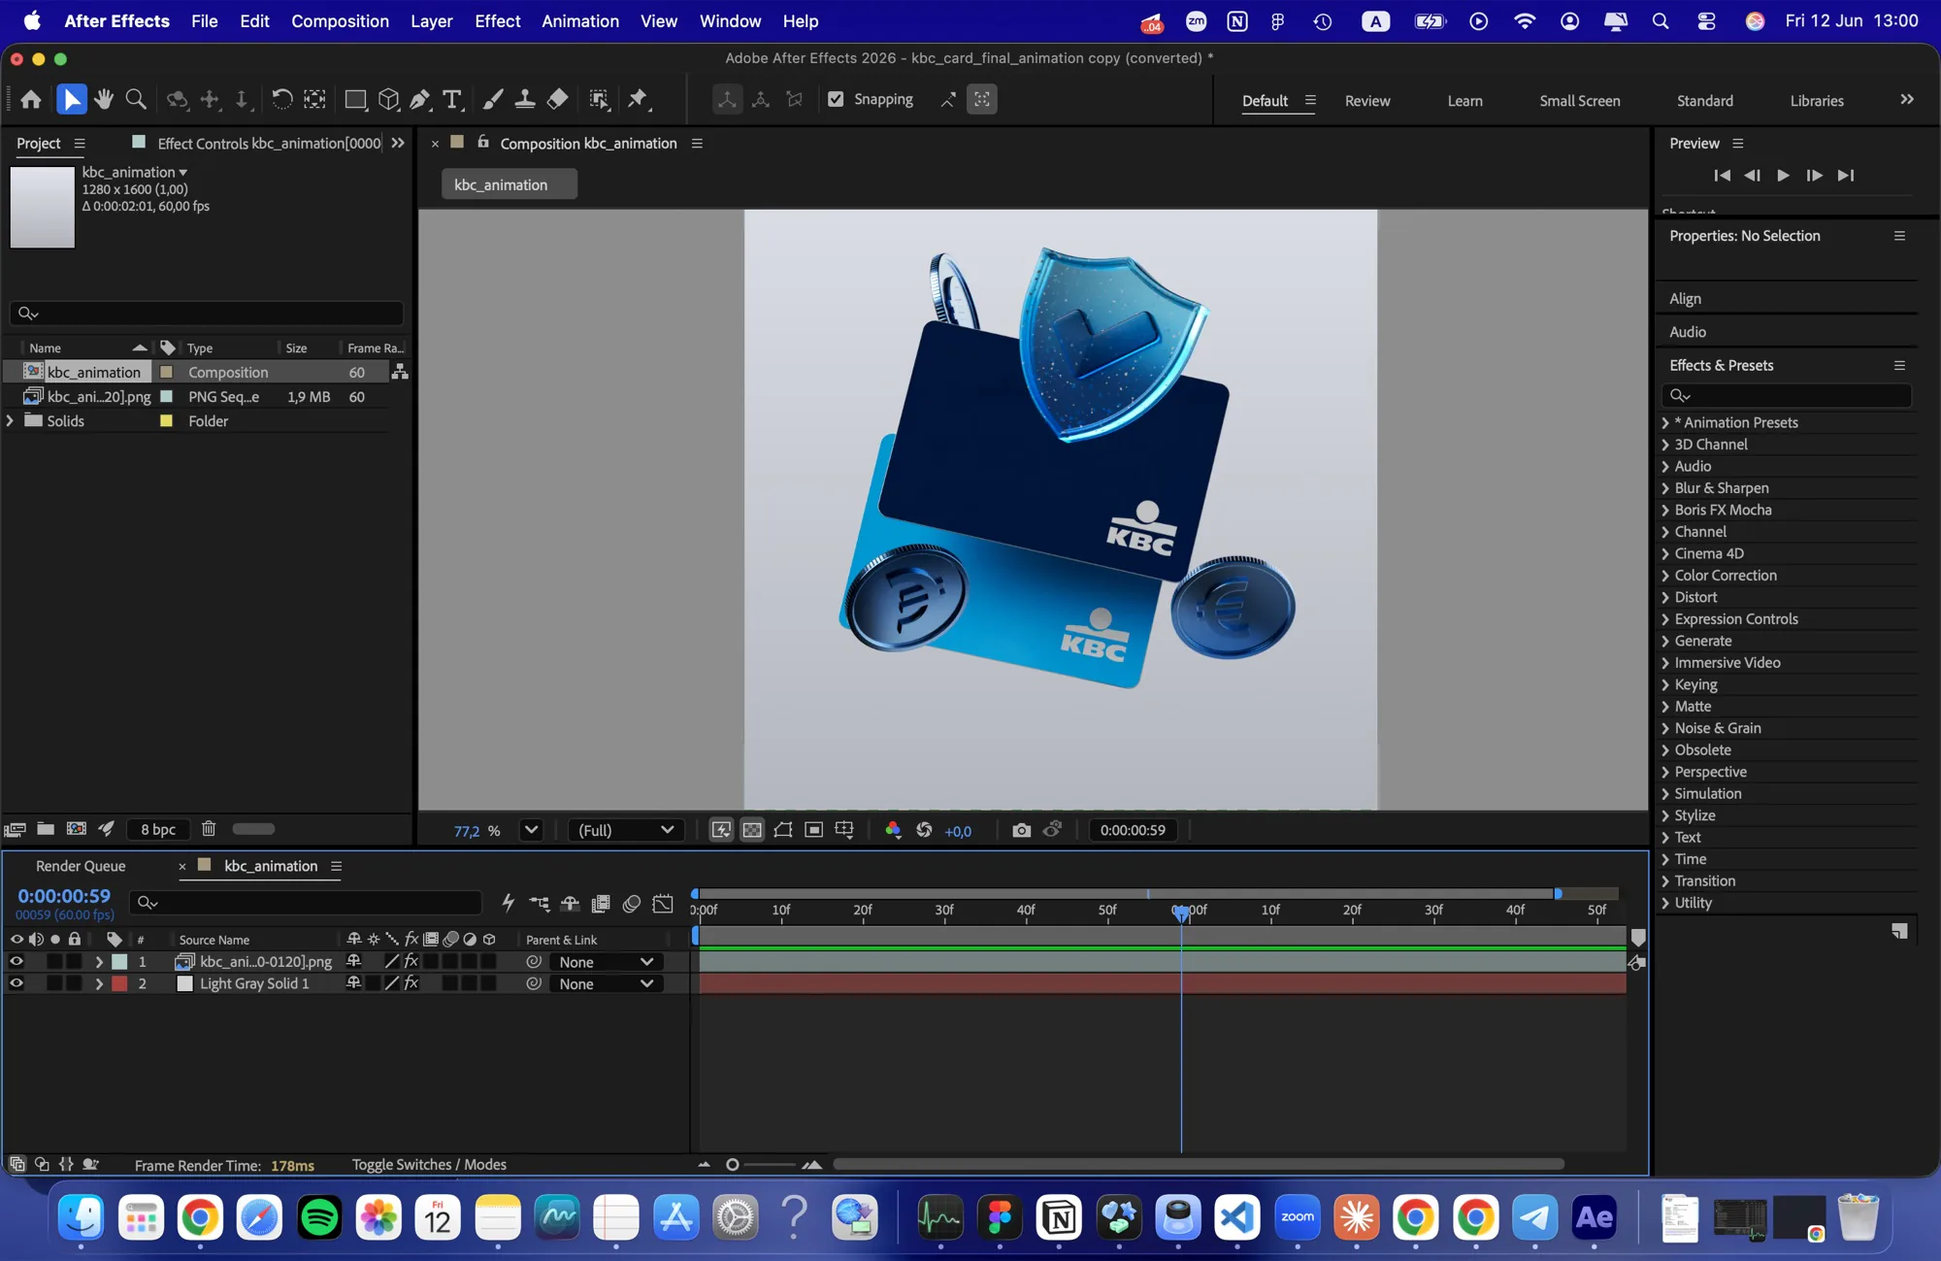Click the snapshot camera icon in viewer
The width and height of the screenshot is (1941, 1261).
pos(1021,830)
